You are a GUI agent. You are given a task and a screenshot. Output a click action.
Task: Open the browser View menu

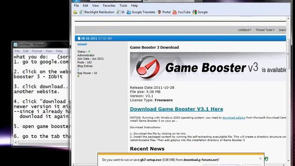[x=95, y=6]
